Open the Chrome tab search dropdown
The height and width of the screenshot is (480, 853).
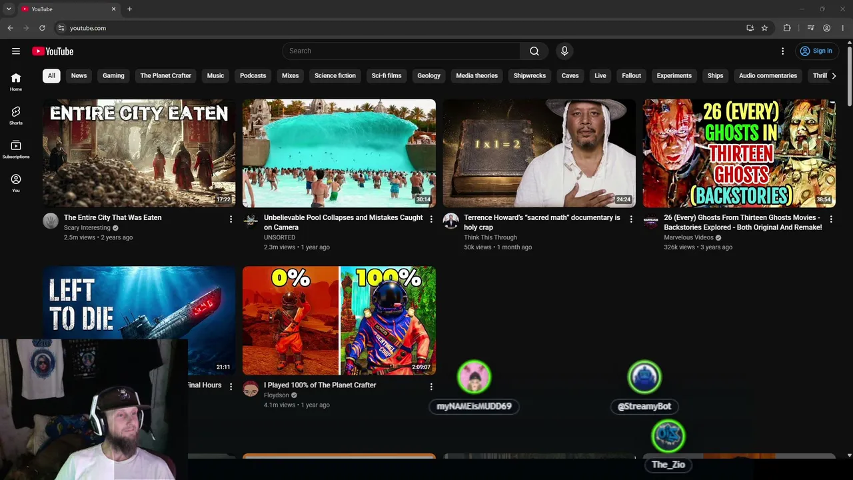(x=9, y=9)
